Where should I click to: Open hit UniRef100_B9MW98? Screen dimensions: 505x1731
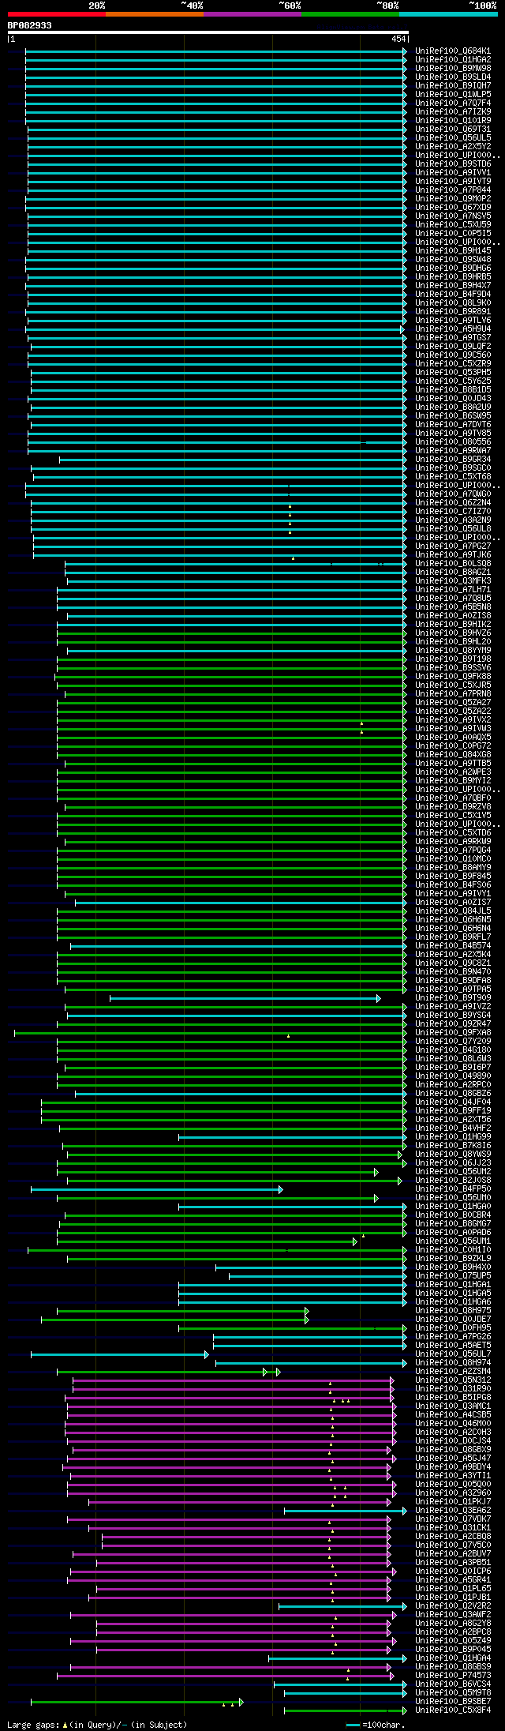(x=453, y=69)
